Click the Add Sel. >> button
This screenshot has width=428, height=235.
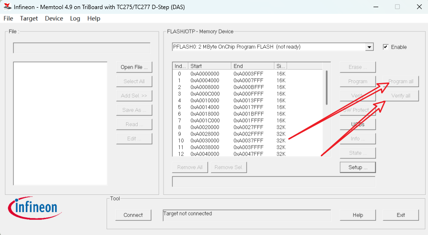[x=134, y=96]
